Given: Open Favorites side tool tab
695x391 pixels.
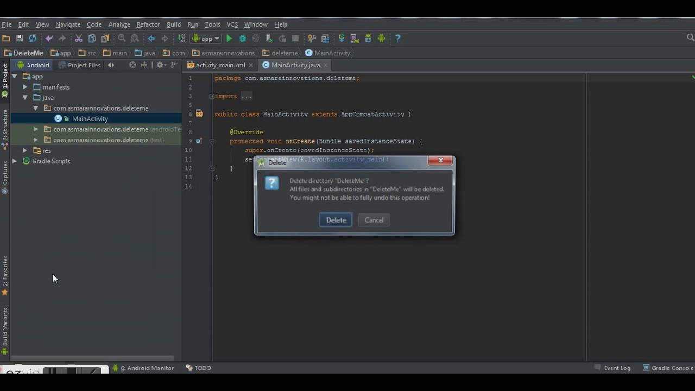Looking at the screenshot, I should coord(5,275).
